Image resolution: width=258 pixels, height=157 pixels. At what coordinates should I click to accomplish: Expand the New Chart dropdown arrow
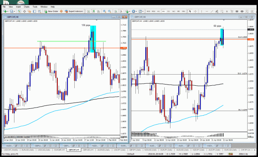tap(8, 11)
